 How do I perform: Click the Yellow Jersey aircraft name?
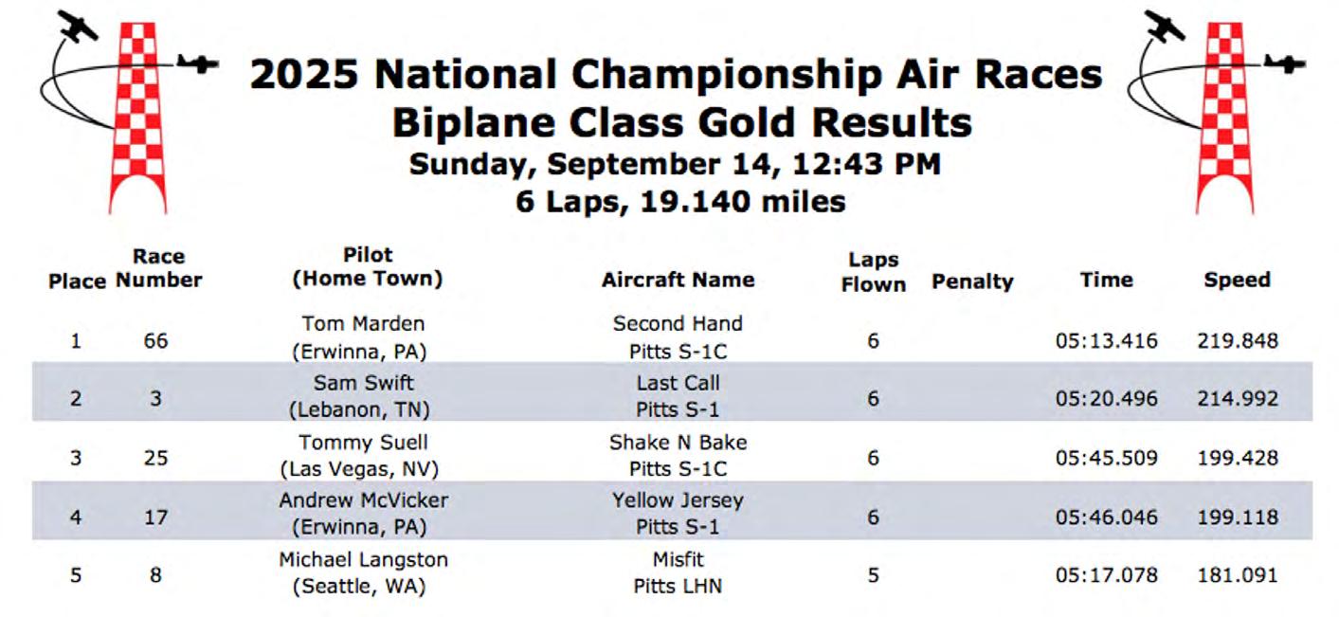[678, 500]
